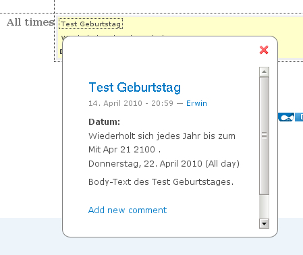The height and width of the screenshot is (255, 303).
Task: Click the Mit Apr 21 2100 end date
Action: click(125, 150)
